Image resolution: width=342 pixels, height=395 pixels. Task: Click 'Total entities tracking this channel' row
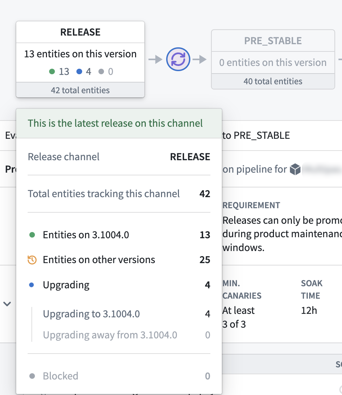point(119,194)
